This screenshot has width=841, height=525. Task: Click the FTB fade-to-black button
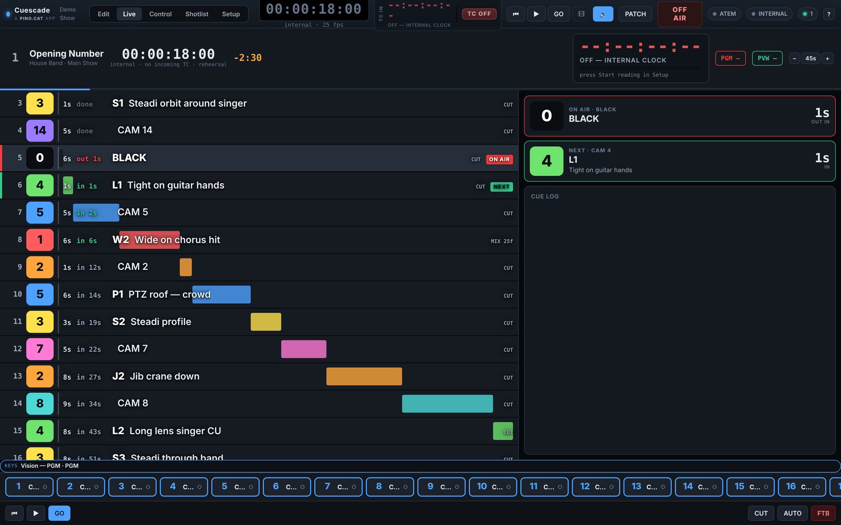click(823, 513)
